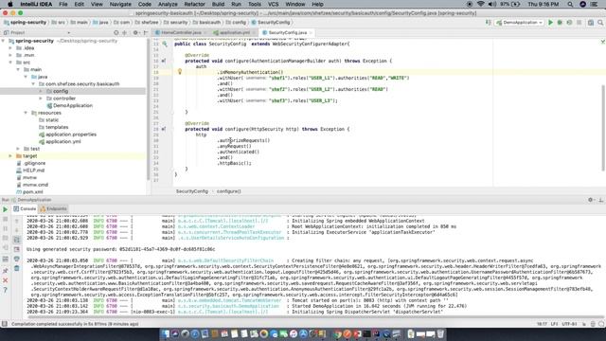The image size is (606, 341).
Task: Select HELP.md in project tree
Action: (x=34, y=170)
